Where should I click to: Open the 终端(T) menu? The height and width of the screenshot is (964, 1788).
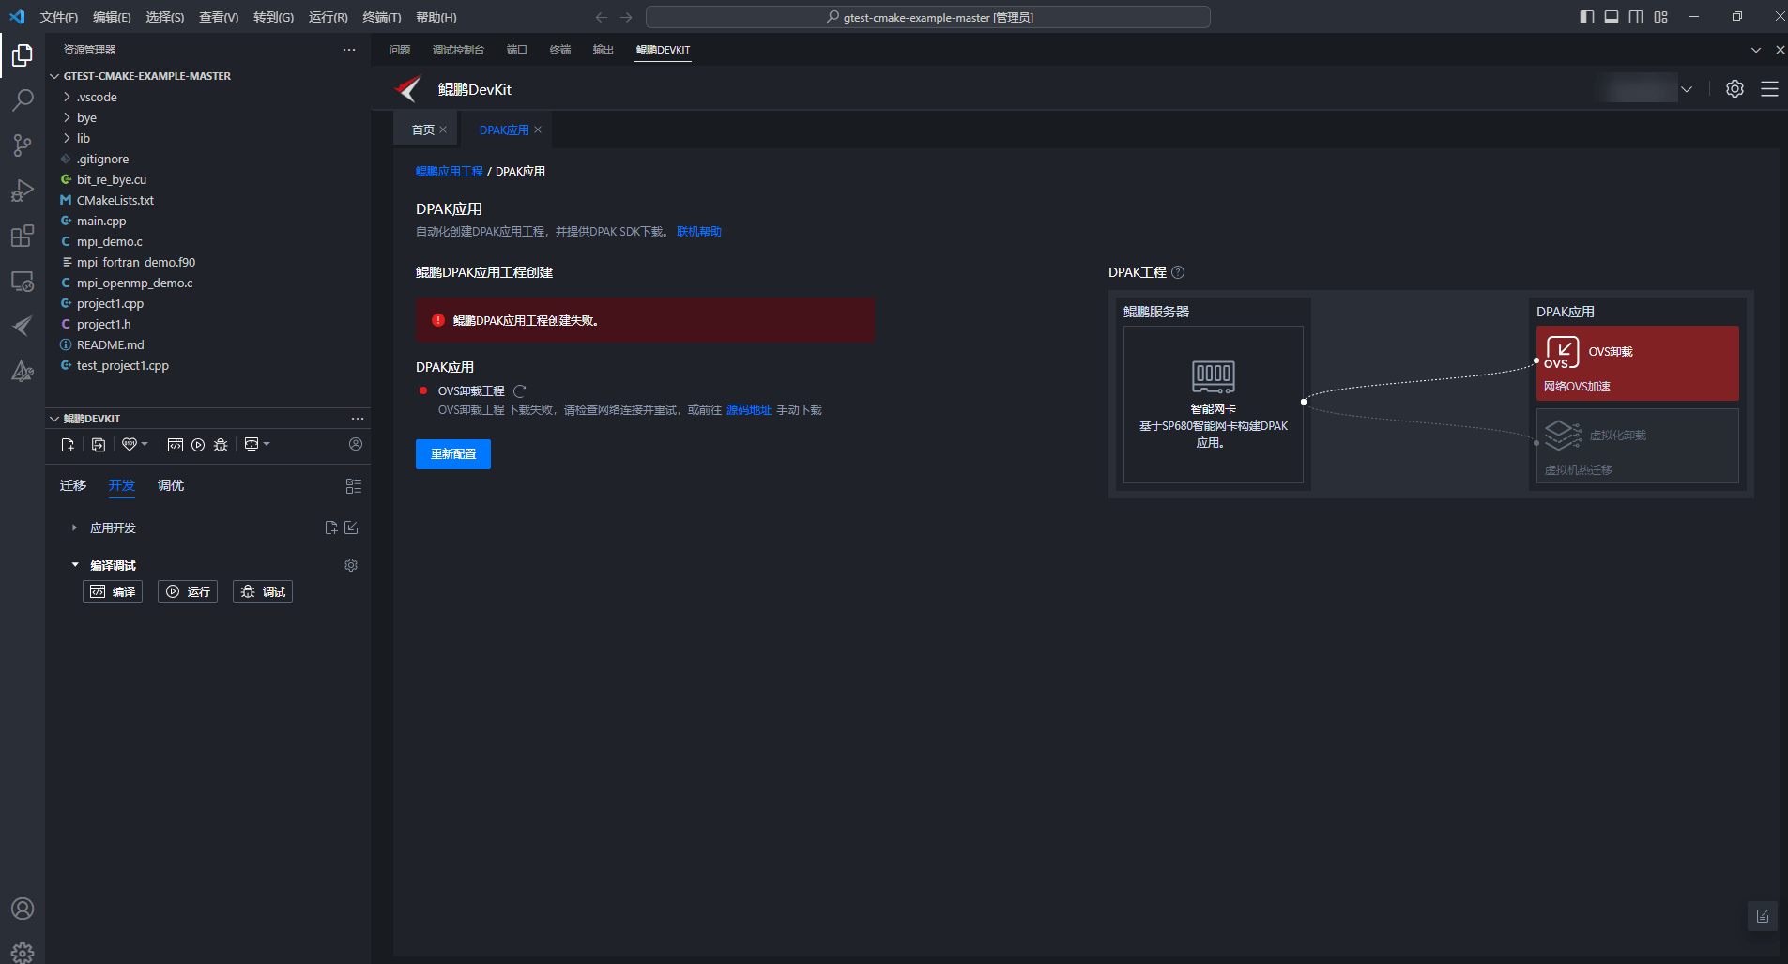pos(381,17)
